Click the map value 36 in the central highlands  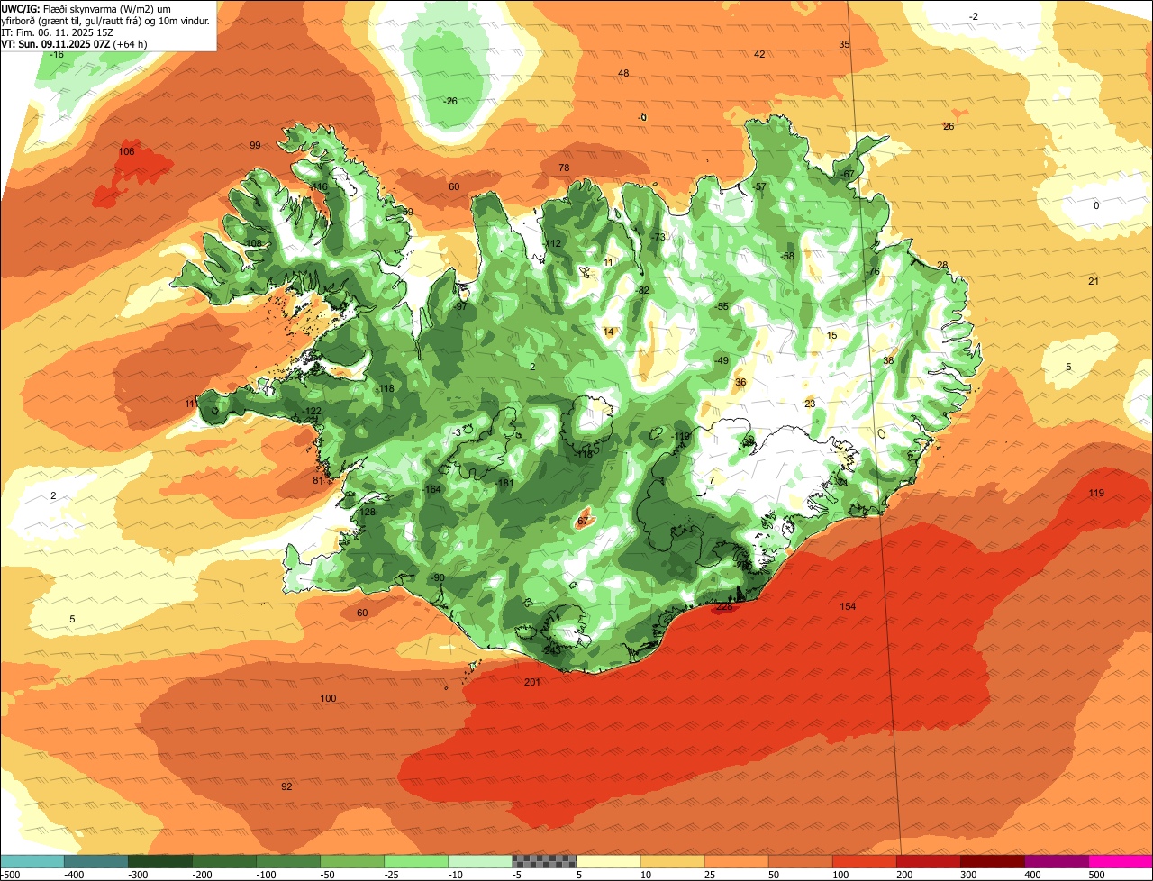pyautogui.click(x=740, y=382)
